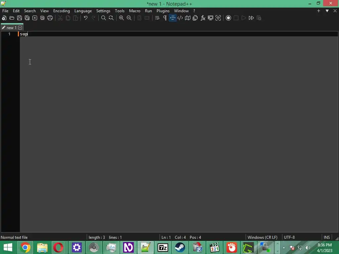339x254 pixels.
Task: Open the Document List panel icon
Action: [195, 18]
